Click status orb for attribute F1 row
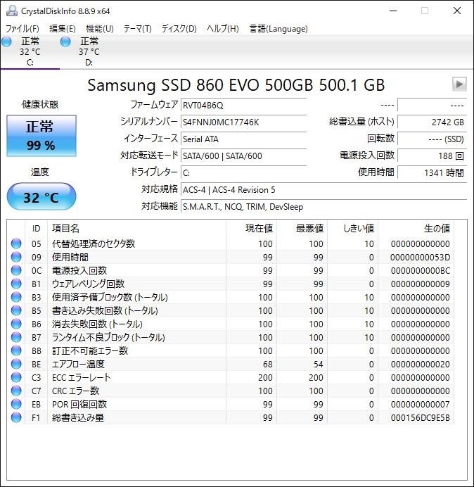Image resolution: width=474 pixels, height=487 pixels. [16, 417]
